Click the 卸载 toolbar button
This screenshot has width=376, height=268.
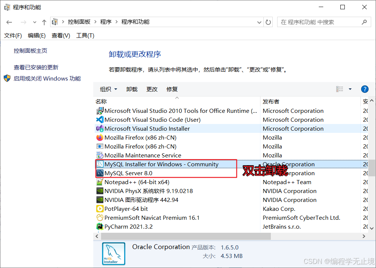tap(132, 89)
